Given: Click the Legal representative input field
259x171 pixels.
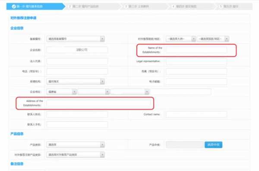Looking at the screenshot, I should 196,61.
